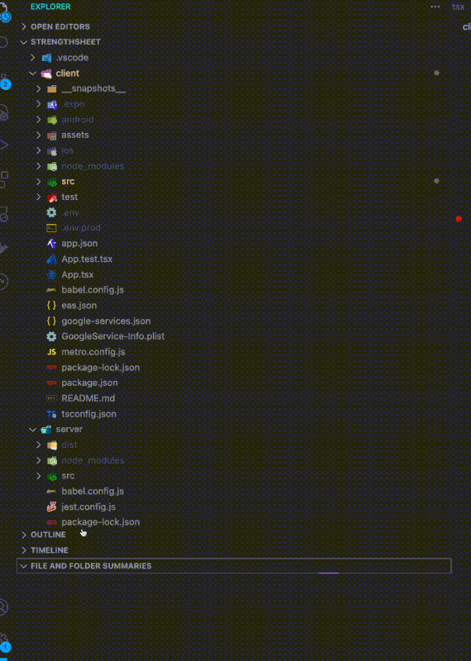Click the __snapshots__ folder icon
471x661 pixels.
[52, 89]
